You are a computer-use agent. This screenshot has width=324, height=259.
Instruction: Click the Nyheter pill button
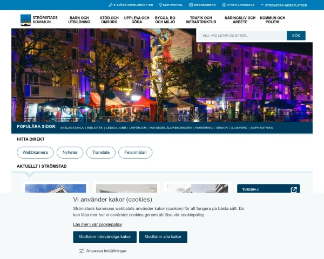point(70,152)
